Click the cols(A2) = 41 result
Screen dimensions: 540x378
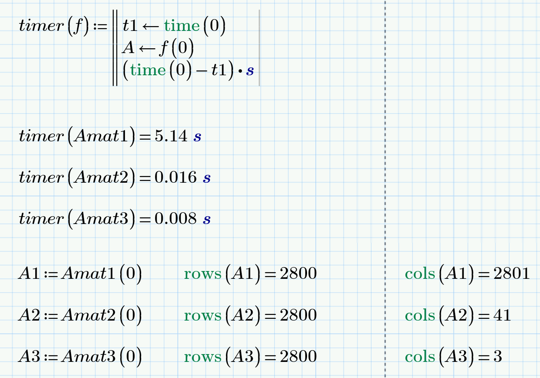(457, 315)
